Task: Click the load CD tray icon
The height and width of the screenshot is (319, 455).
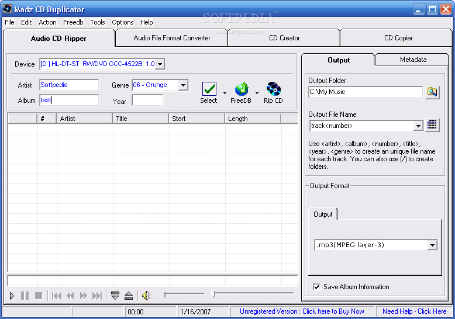Action: pyautogui.click(x=115, y=296)
